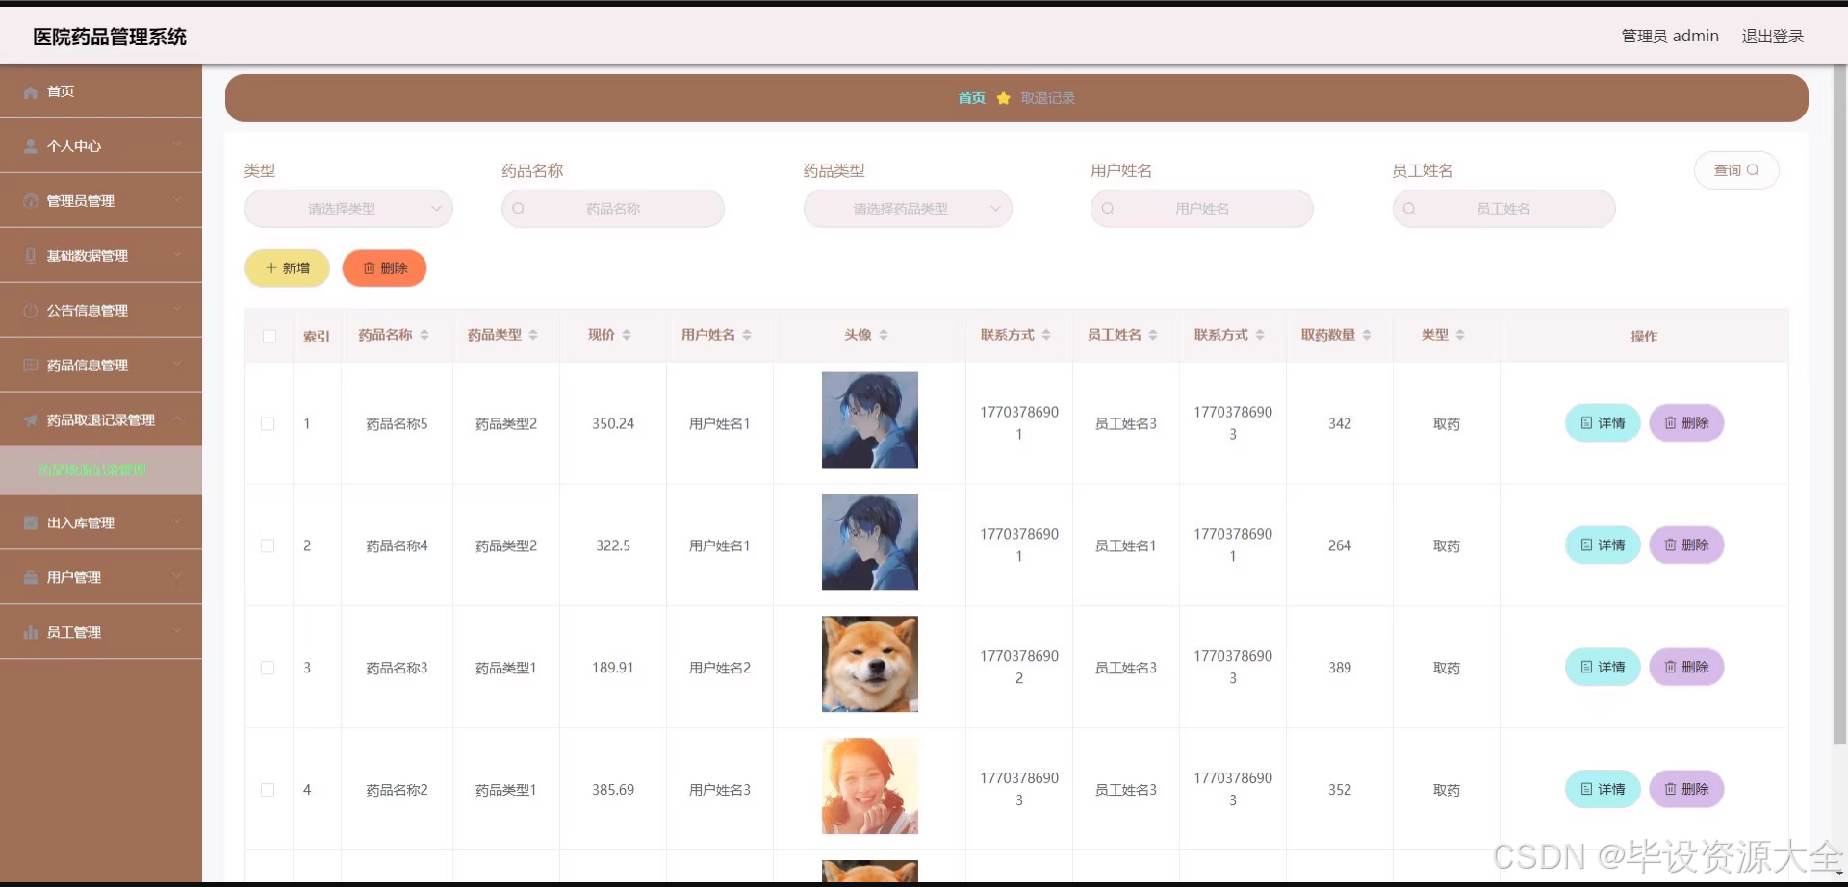Click the page vertical scrollbar
Image resolution: width=1848 pixels, height=887 pixels.
point(1839,404)
